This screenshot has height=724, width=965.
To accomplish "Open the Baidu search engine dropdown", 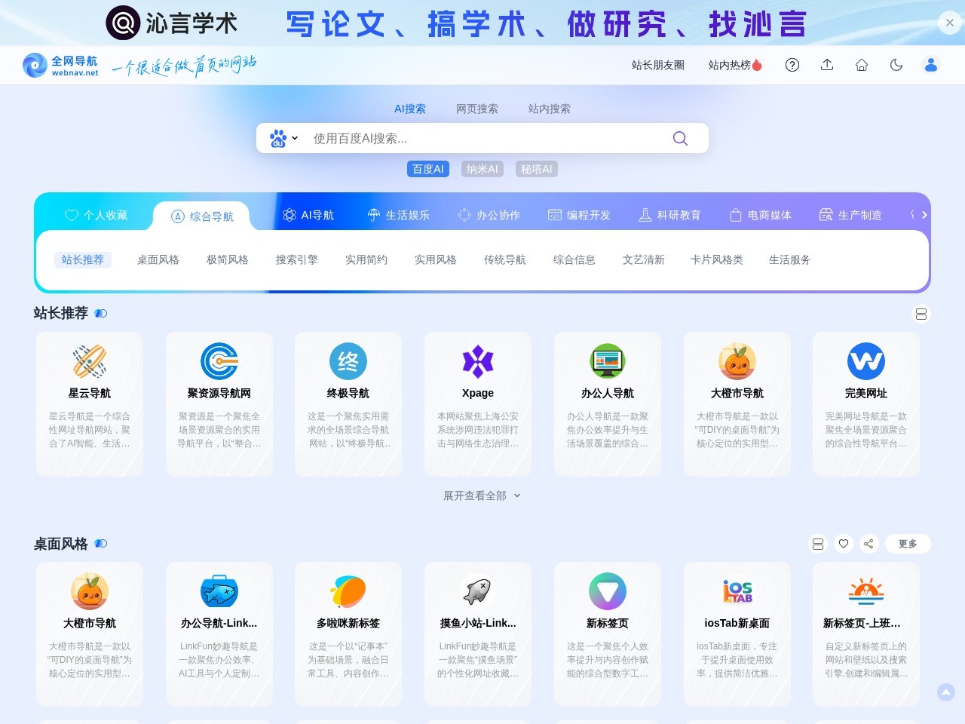I will pyautogui.click(x=284, y=139).
